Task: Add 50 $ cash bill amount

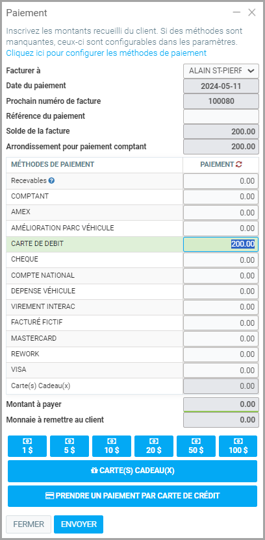Action: click(x=196, y=446)
